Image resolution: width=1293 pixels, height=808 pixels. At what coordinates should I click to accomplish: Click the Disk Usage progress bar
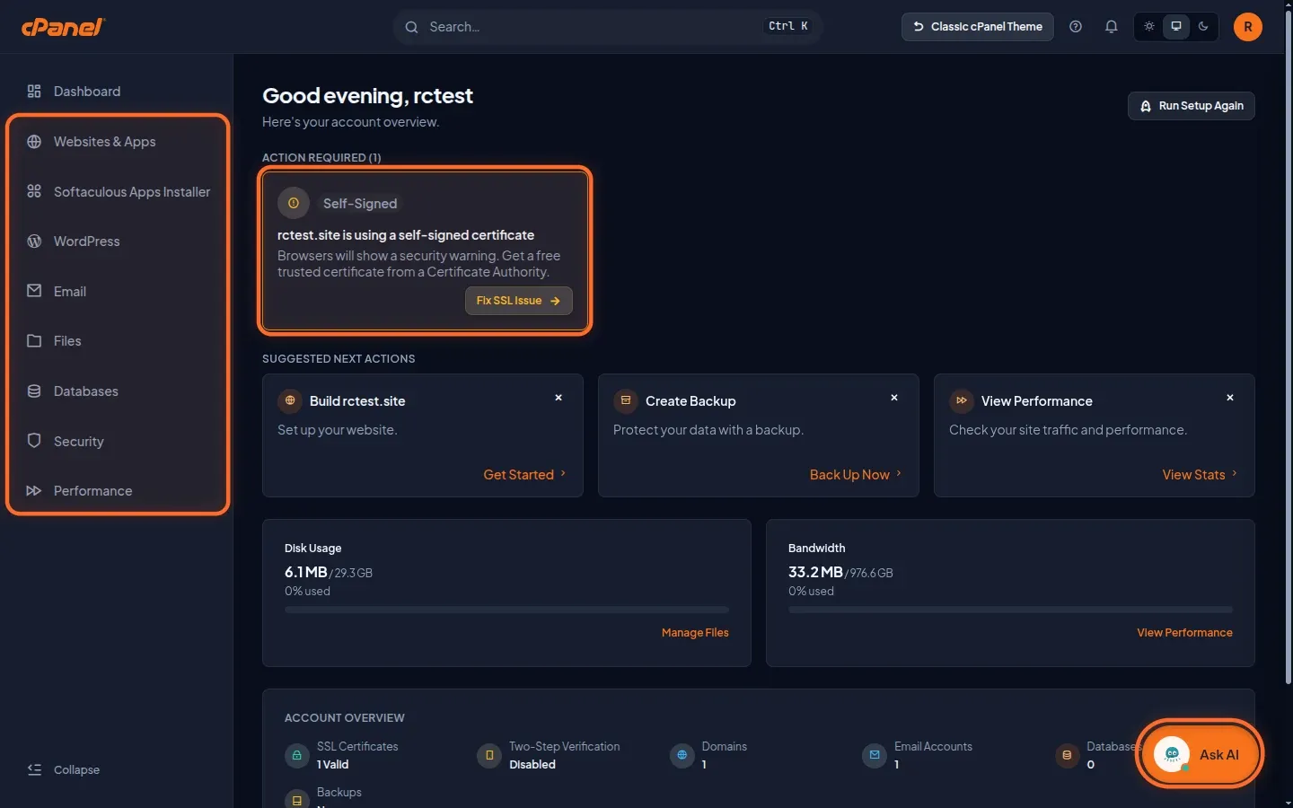tap(506, 610)
